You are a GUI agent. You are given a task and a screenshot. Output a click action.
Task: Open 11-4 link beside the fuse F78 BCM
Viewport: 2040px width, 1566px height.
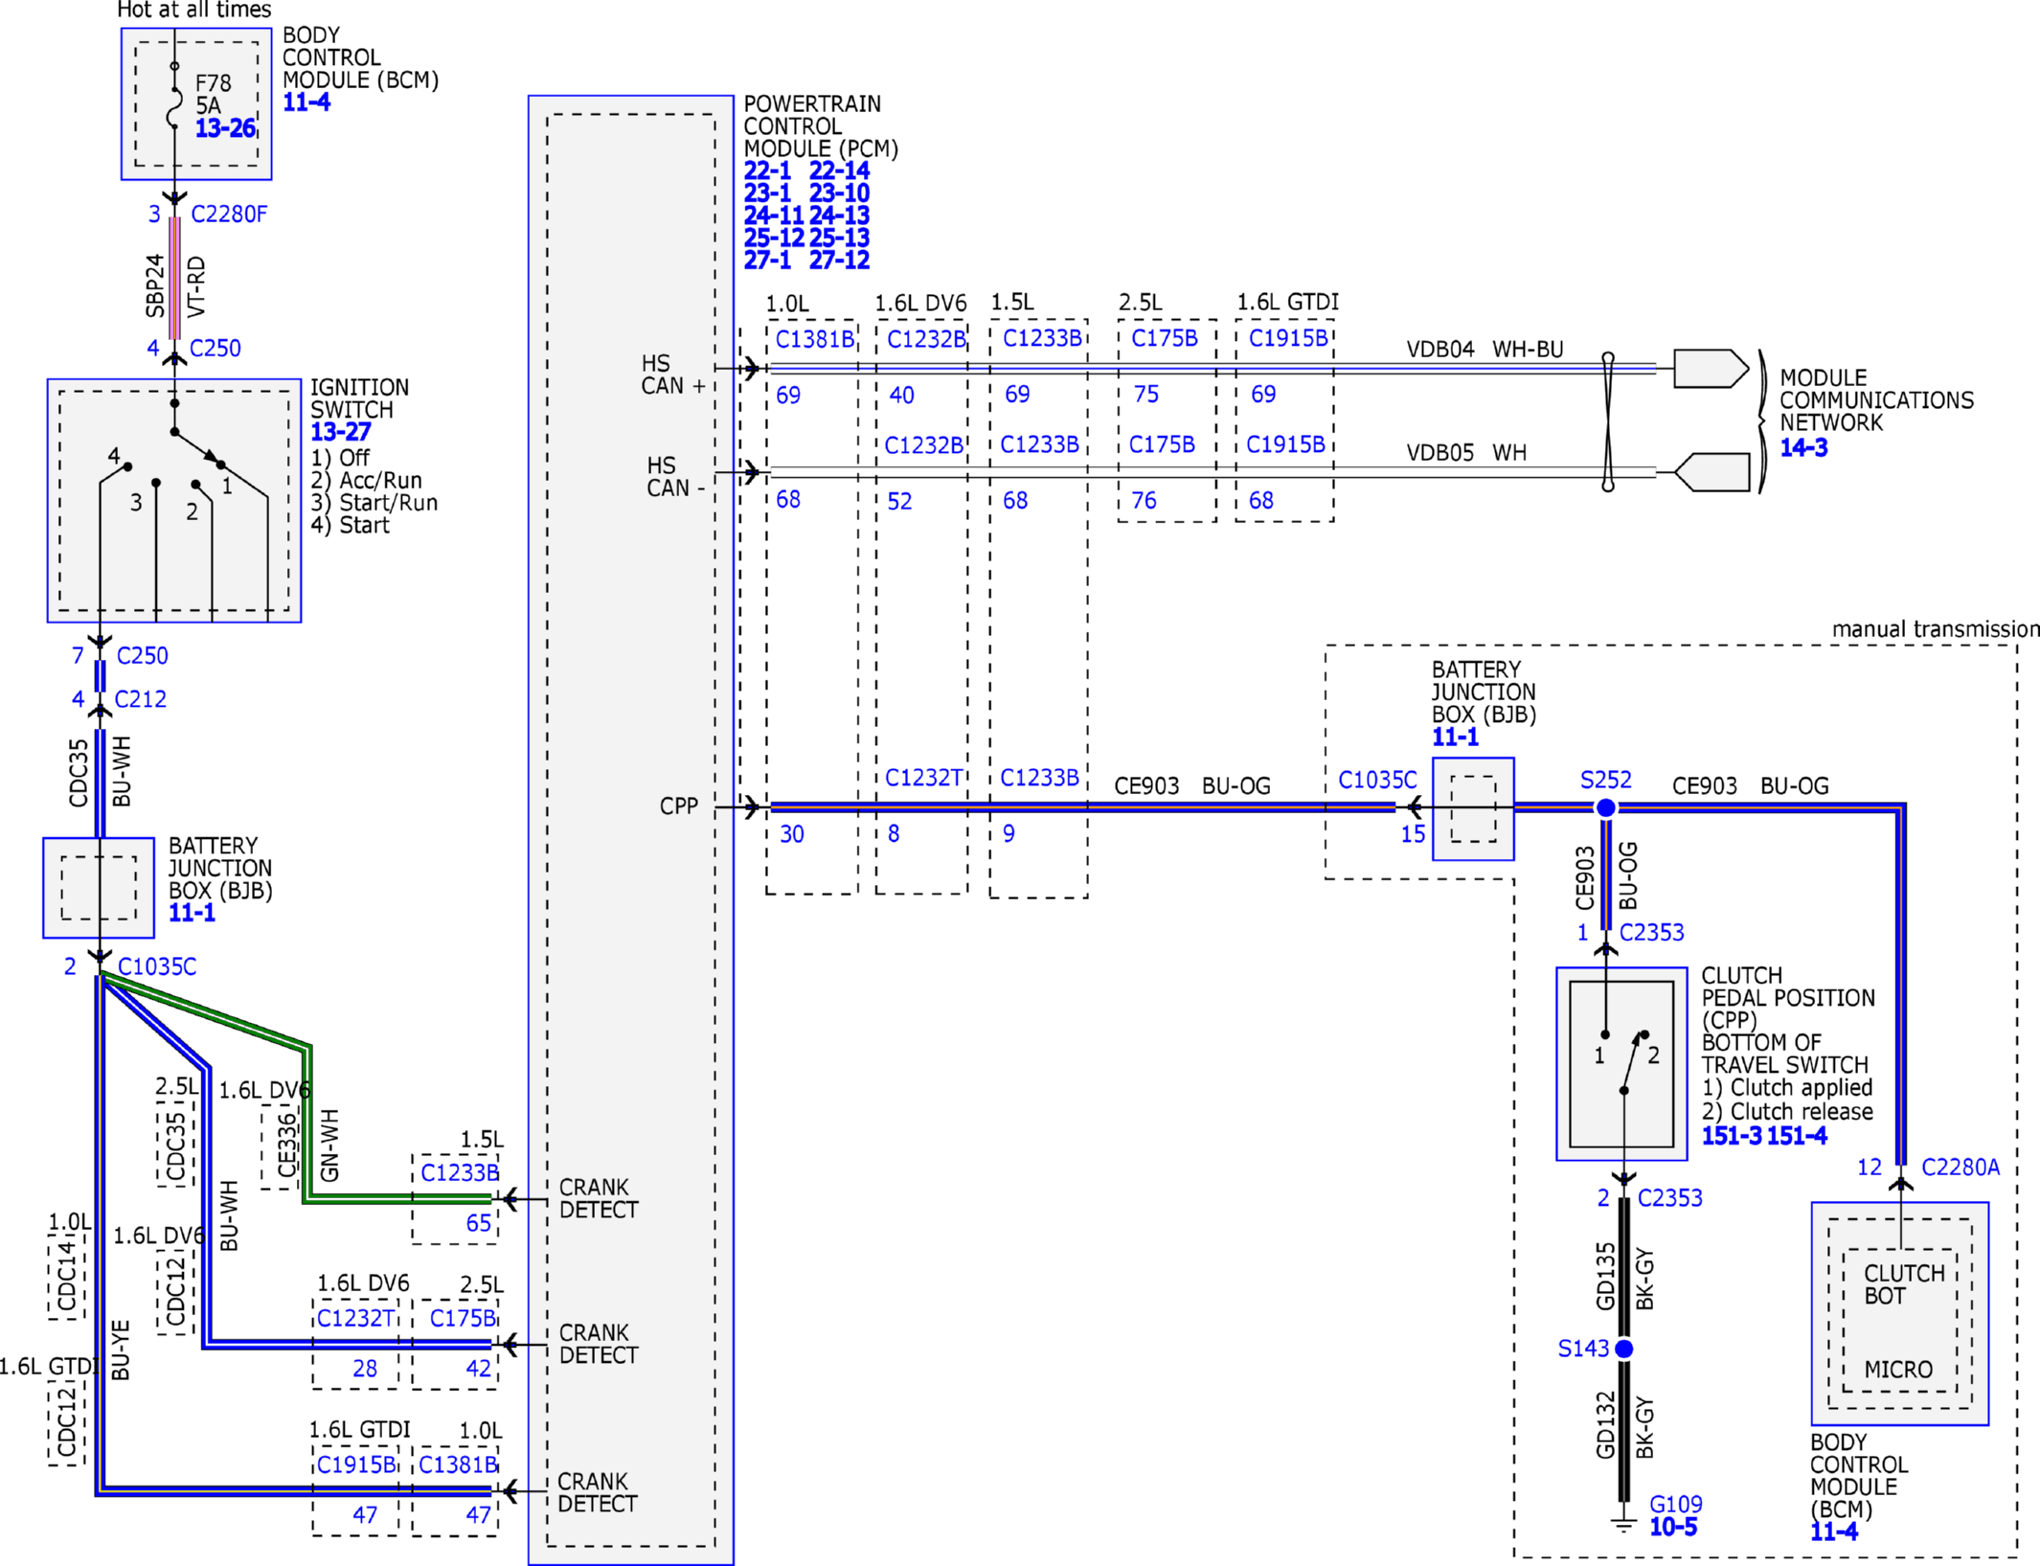pos(306,102)
